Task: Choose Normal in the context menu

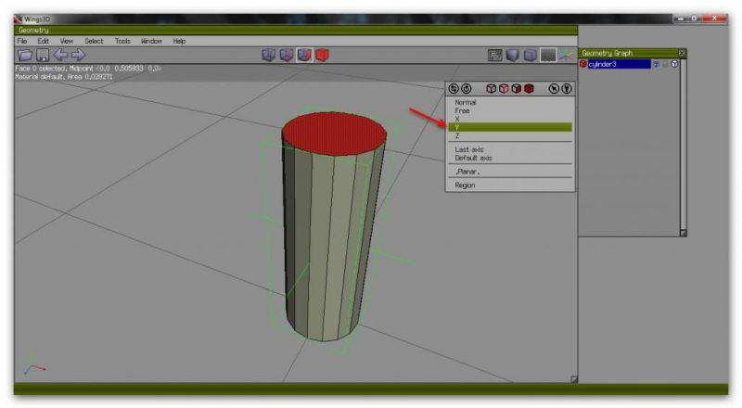Action: [x=466, y=102]
